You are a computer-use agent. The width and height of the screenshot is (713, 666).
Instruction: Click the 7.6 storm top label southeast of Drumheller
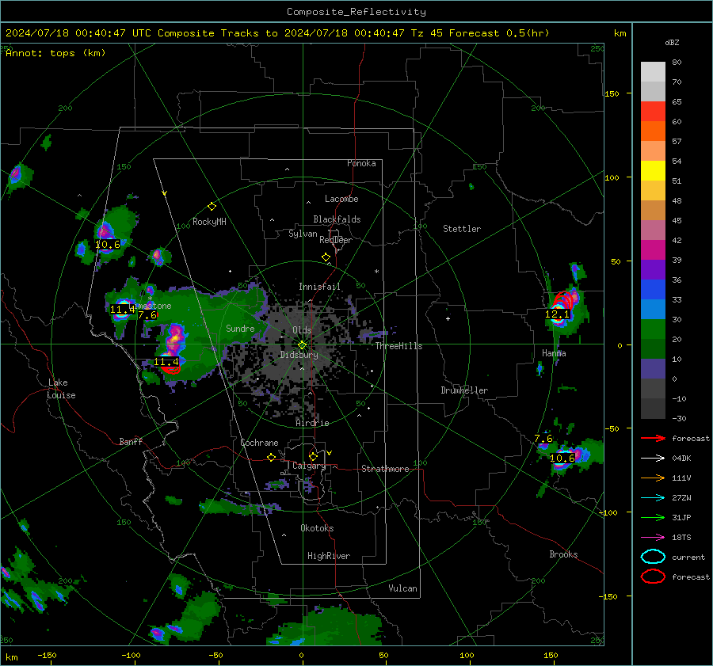coord(543,438)
